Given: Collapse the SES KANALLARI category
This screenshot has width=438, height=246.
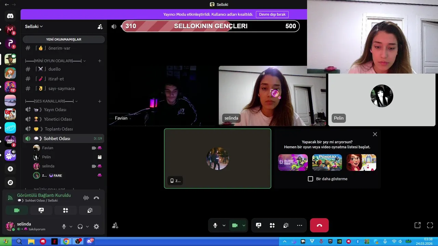Looking at the screenshot, I should coord(51,101).
